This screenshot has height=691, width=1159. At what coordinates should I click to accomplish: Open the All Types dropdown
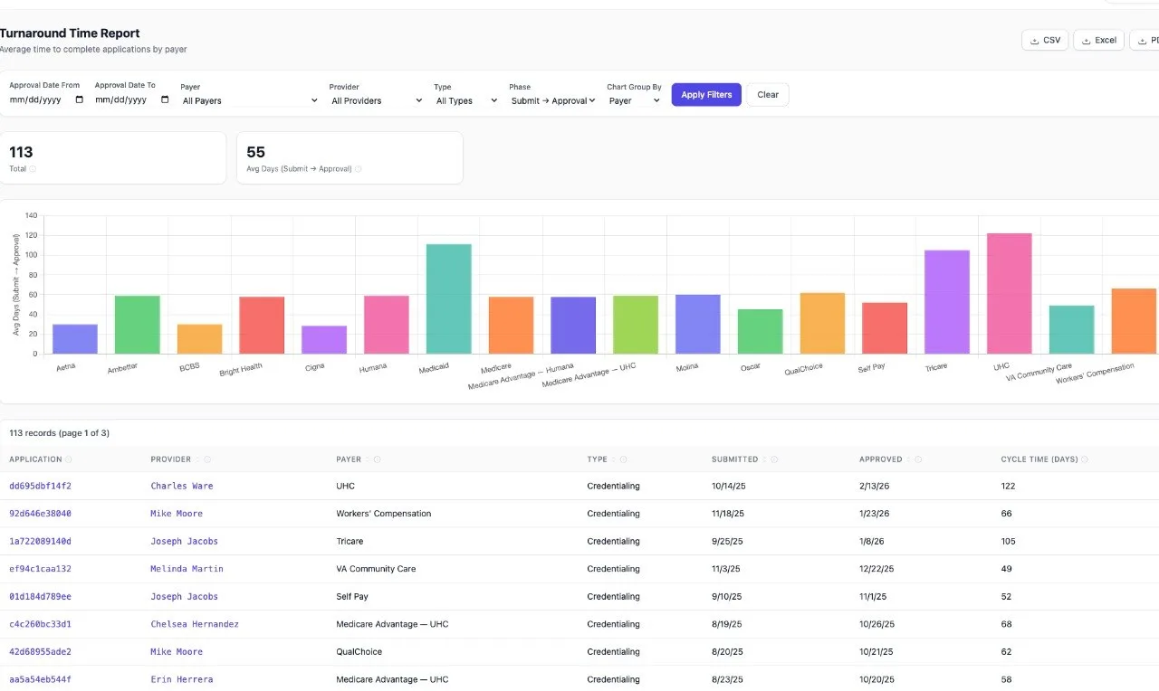(466, 100)
